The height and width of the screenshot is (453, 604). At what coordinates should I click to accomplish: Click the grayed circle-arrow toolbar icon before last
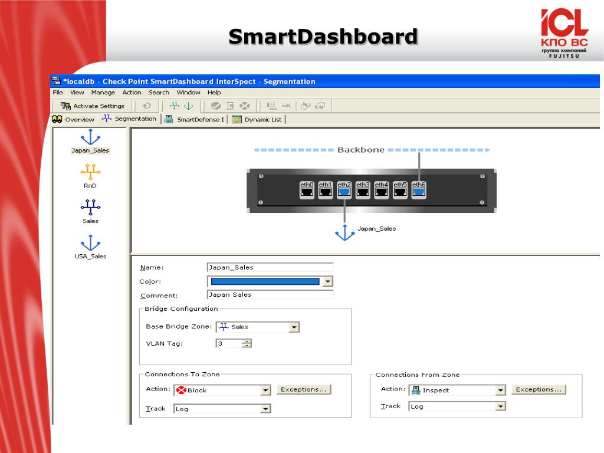tap(306, 106)
